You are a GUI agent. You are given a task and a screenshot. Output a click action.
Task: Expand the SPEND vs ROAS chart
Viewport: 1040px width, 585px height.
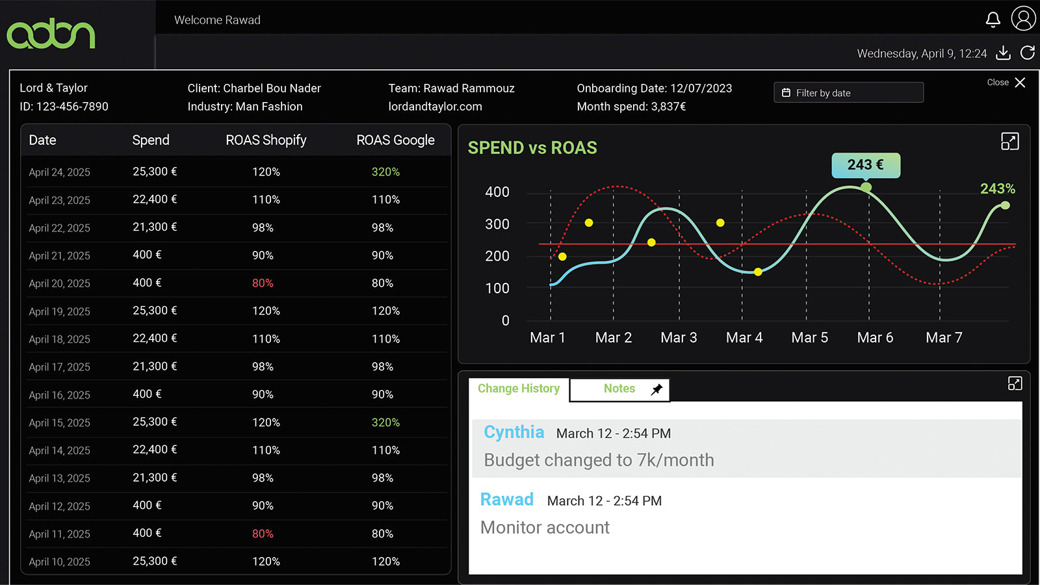pyautogui.click(x=1009, y=141)
